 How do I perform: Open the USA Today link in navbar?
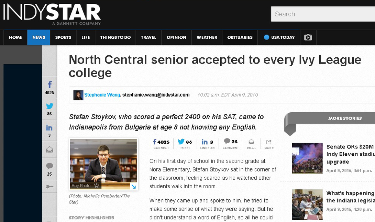pyautogui.click(x=279, y=37)
